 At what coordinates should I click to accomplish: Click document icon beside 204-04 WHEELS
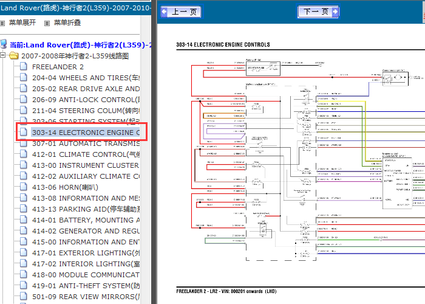point(24,77)
